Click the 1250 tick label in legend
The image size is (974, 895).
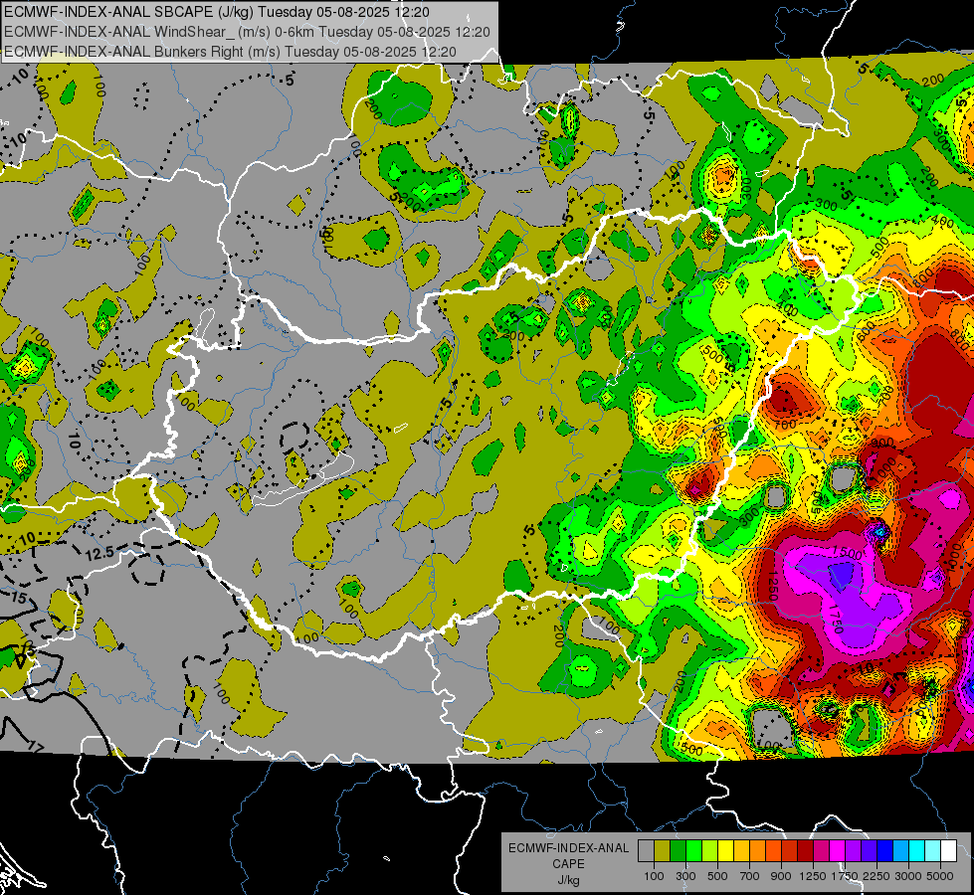(x=813, y=876)
